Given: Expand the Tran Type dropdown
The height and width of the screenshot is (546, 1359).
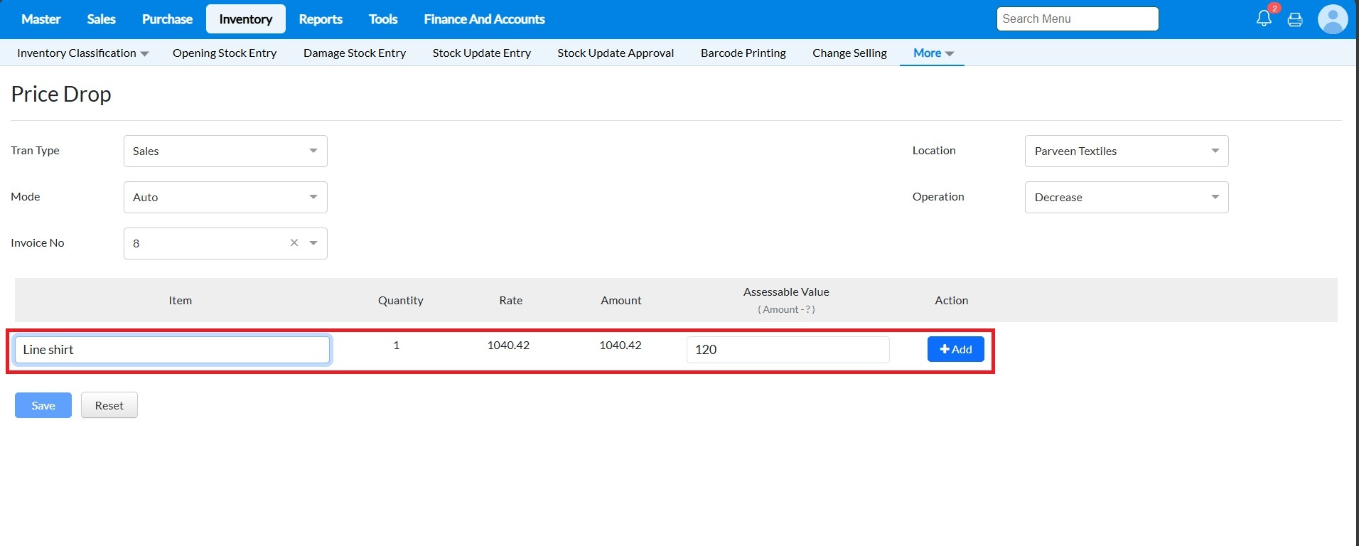Looking at the screenshot, I should tap(225, 151).
